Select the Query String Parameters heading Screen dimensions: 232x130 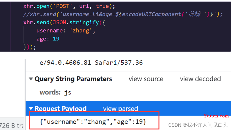(73, 79)
